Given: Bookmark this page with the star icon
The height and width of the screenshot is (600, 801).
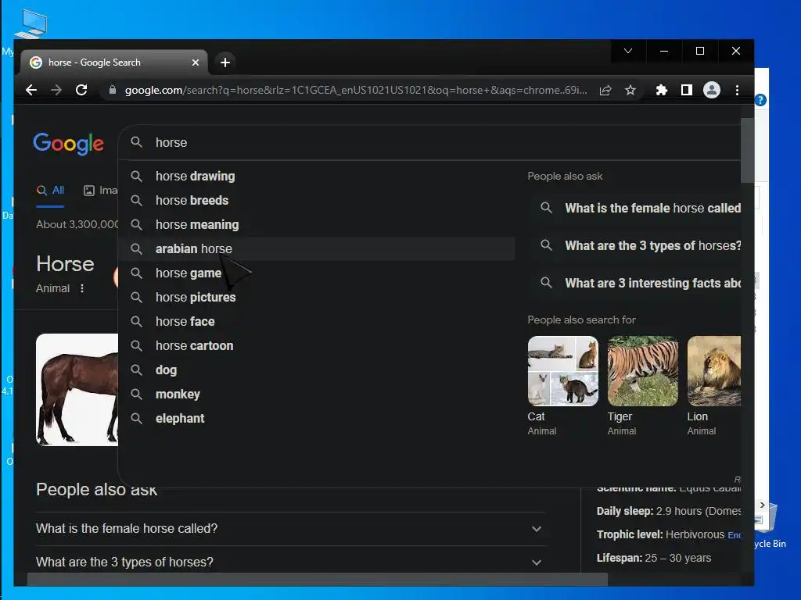Looking at the screenshot, I should click(x=630, y=91).
